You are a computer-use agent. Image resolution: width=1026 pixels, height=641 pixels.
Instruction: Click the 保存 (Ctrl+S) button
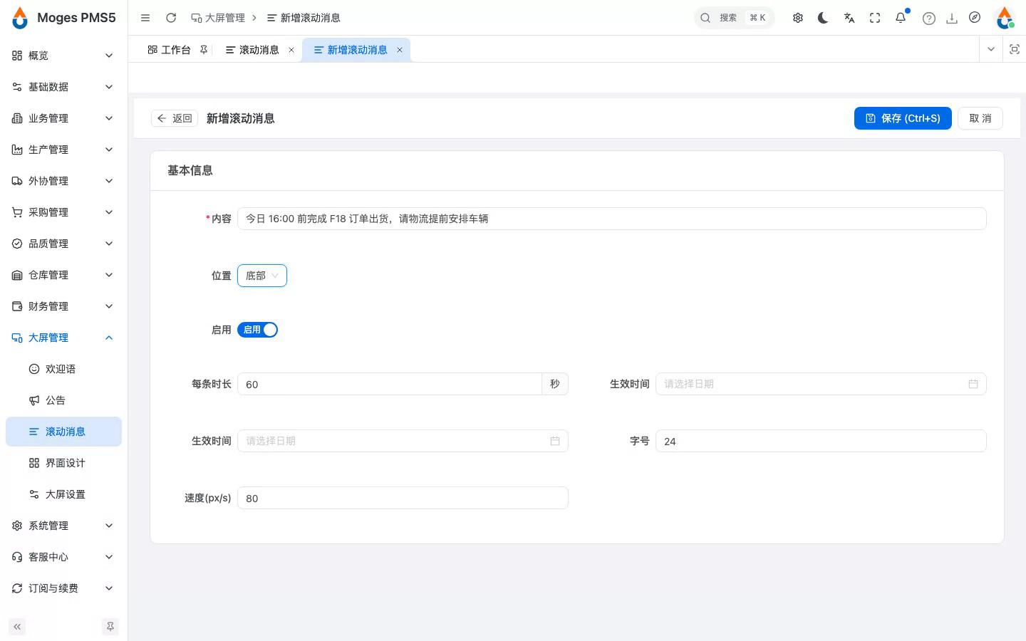[x=903, y=118]
